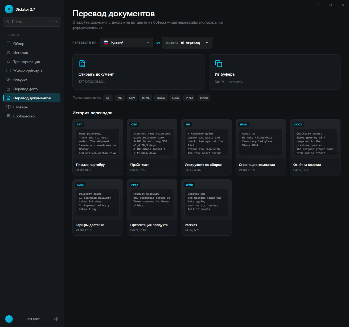349x327 pixels.
Task: Open the Презентация продукта PPTX card
Action: click(152, 207)
